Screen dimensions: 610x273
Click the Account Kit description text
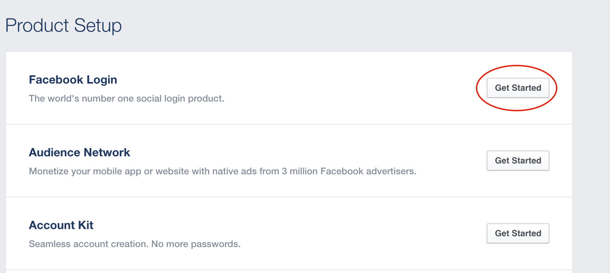[x=134, y=244]
